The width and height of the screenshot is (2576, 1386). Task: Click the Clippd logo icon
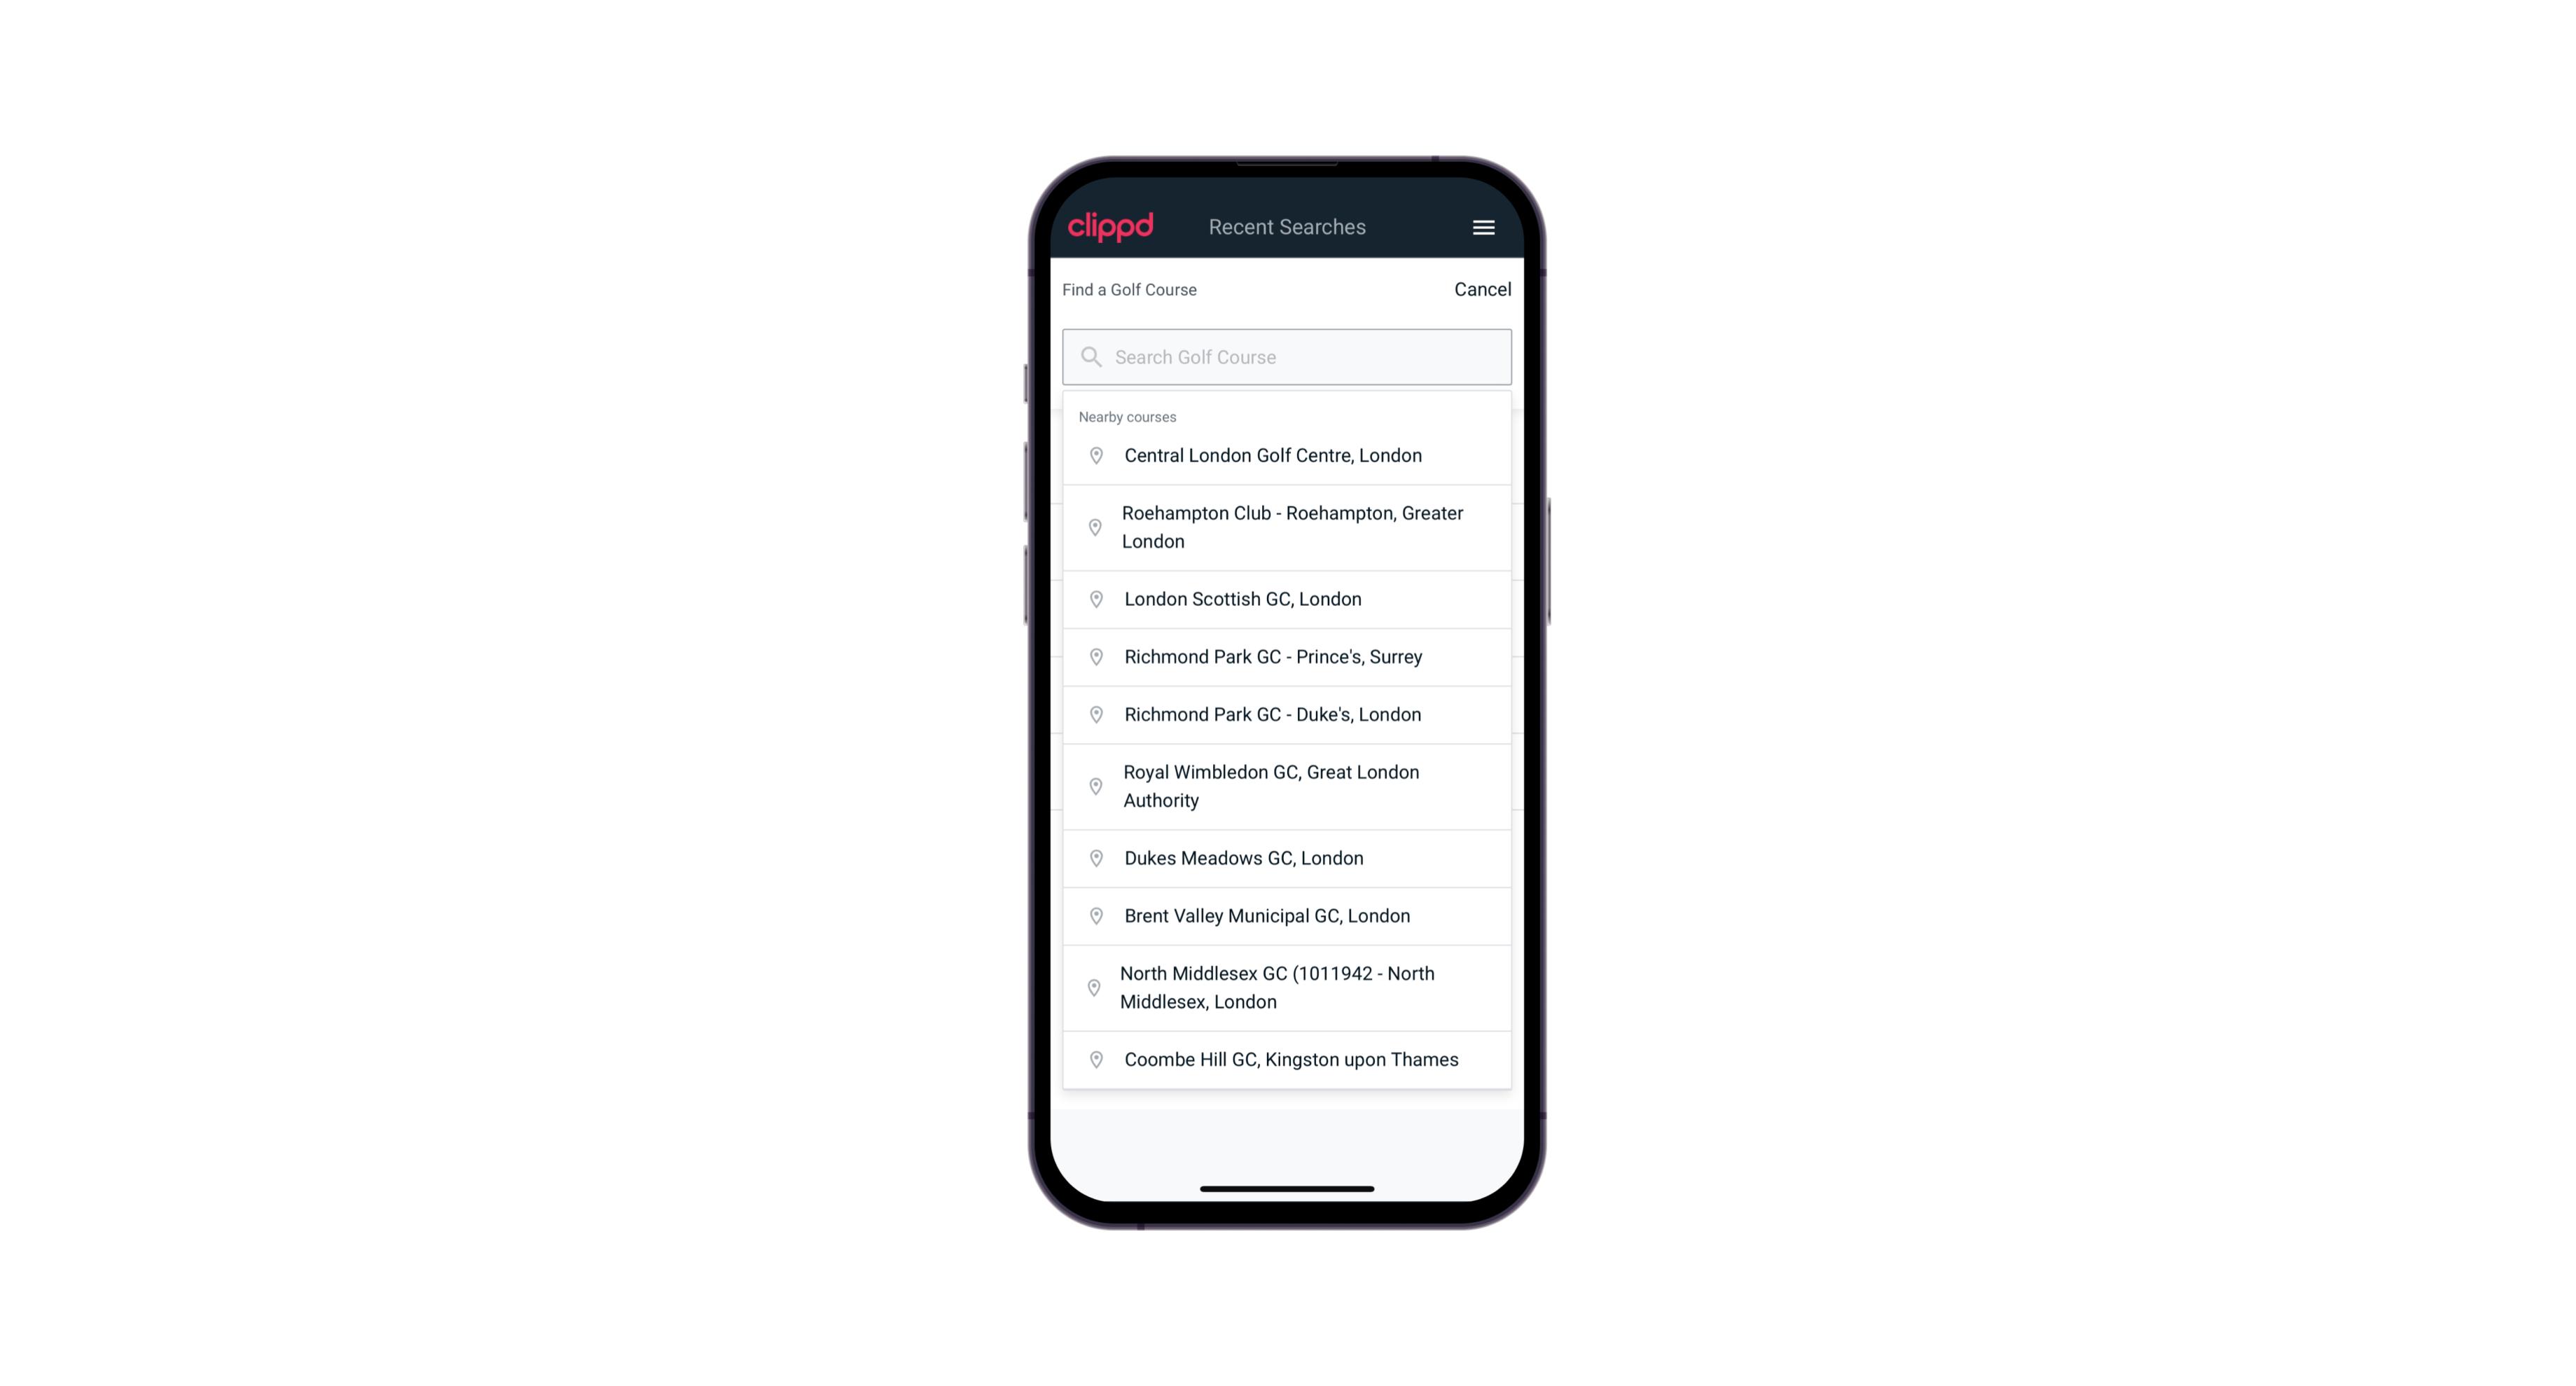[x=1111, y=226]
